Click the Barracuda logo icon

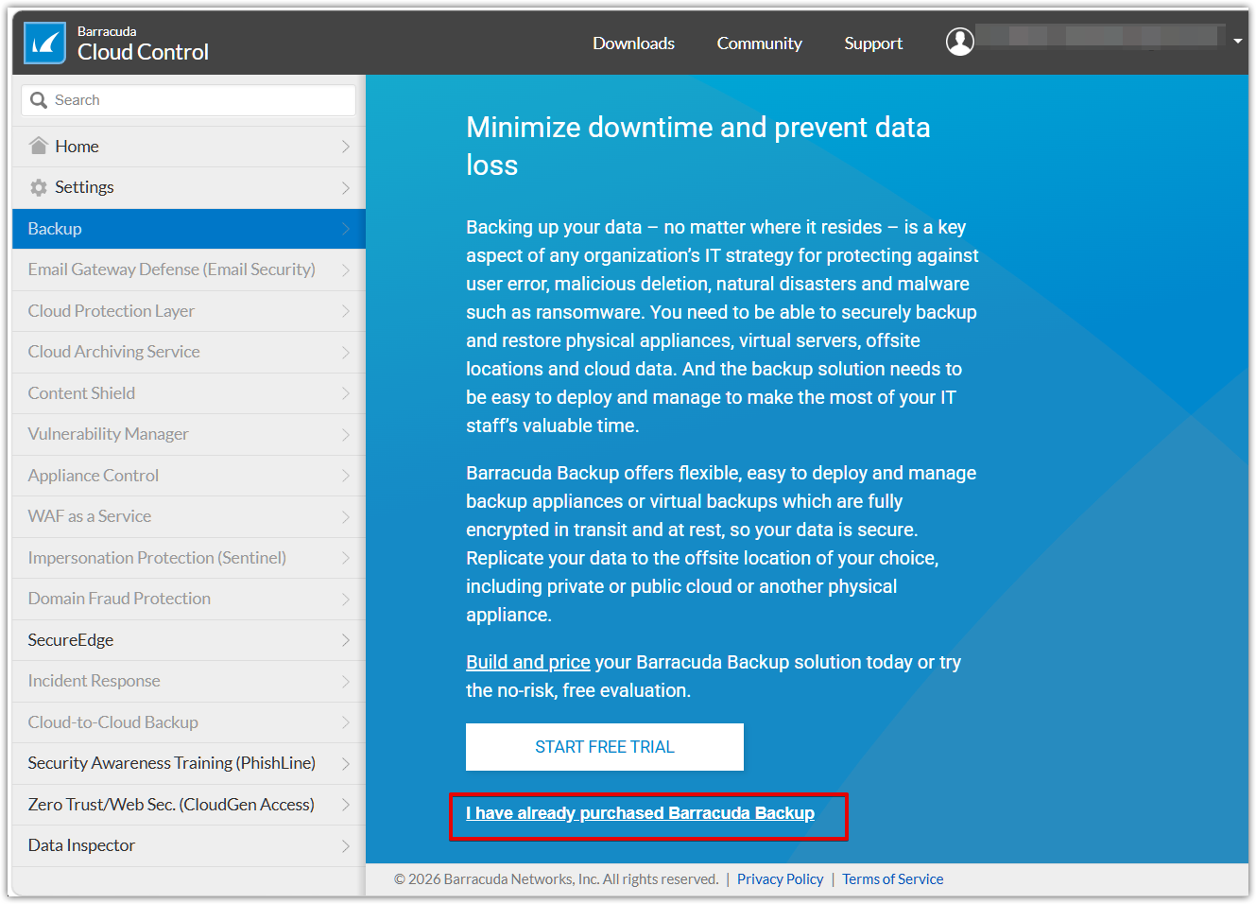pyautogui.click(x=44, y=43)
